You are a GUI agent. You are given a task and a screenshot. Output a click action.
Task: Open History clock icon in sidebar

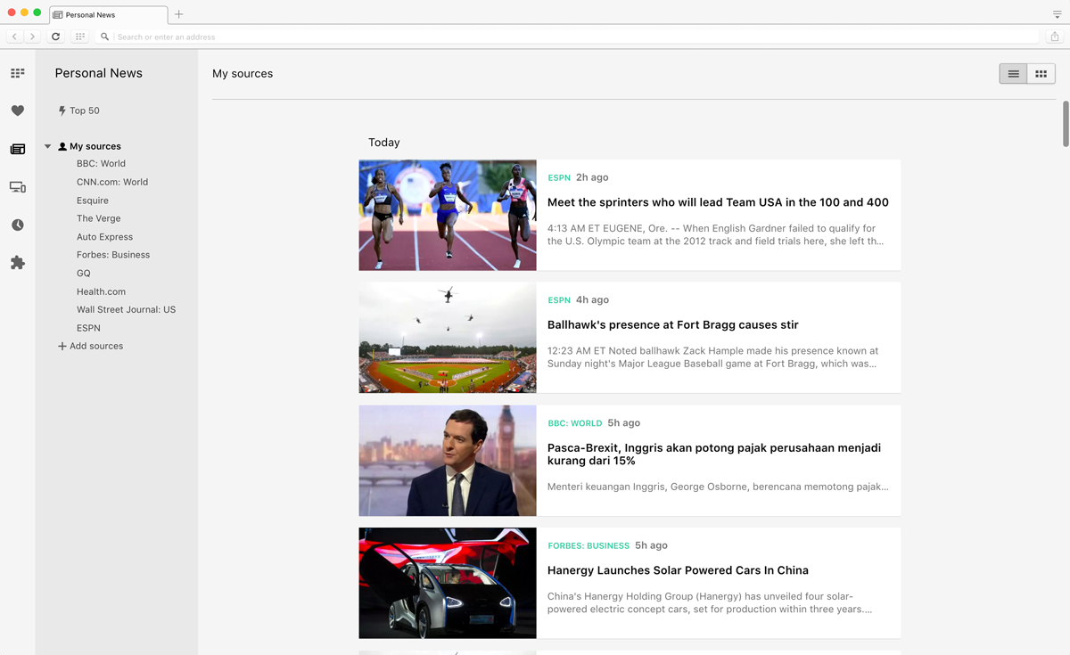click(17, 225)
